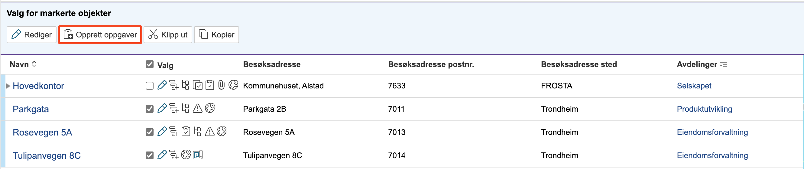Image resolution: width=804 pixels, height=169 pixels.
Task: Uncheck the Parkgata row checkbox
Action: 150,109
